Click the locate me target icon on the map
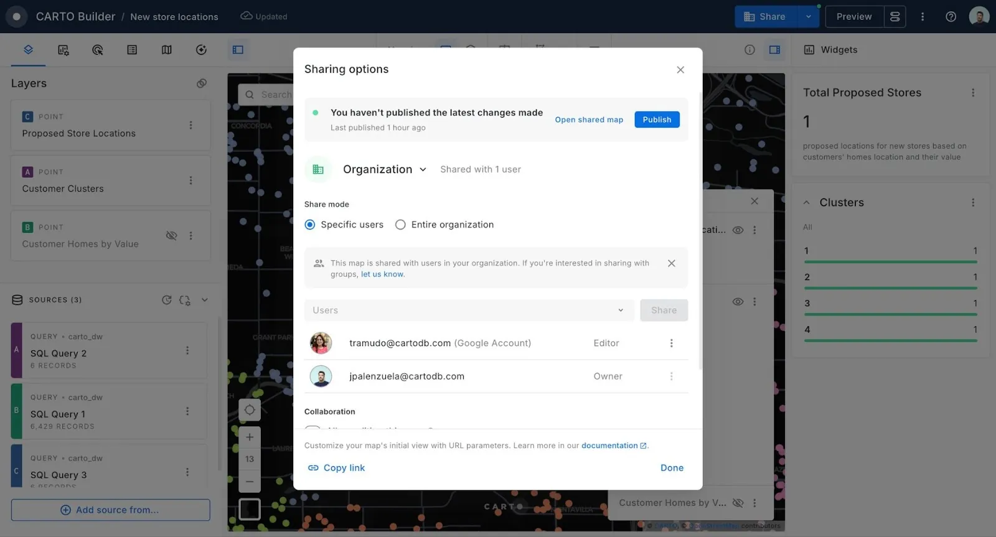 (x=250, y=409)
